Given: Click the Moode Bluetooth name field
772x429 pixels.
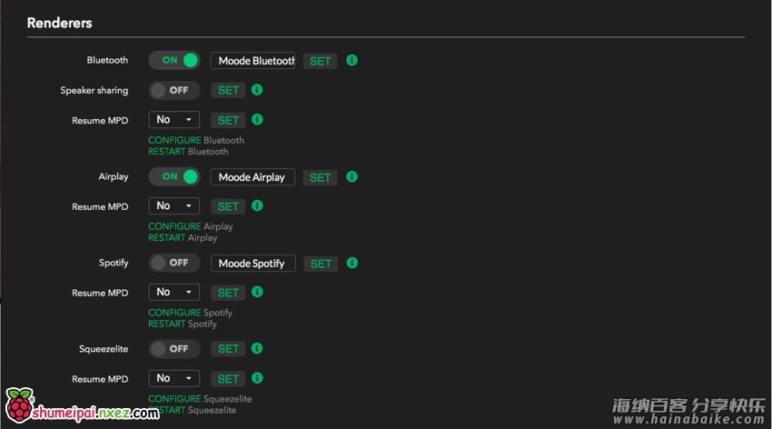Looking at the screenshot, I should click(252, 61).
